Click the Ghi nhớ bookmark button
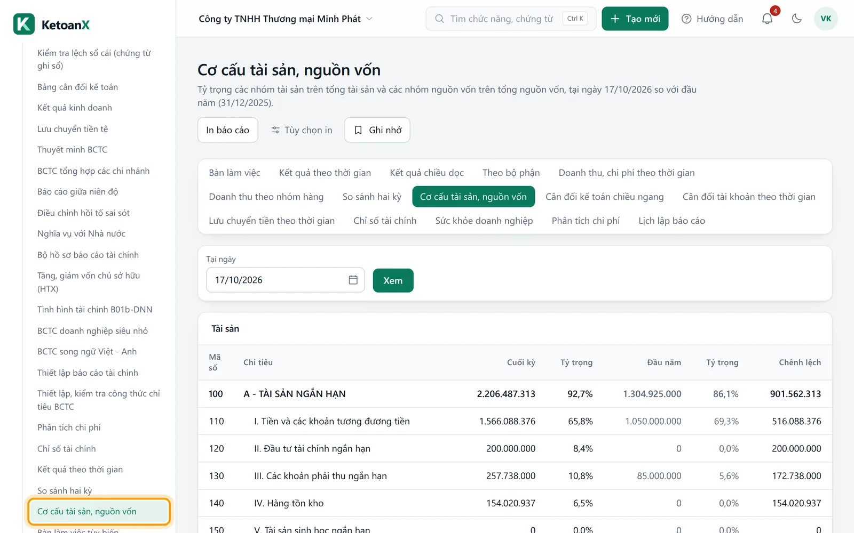Viewport: 854px width, 533px height. 377,130
